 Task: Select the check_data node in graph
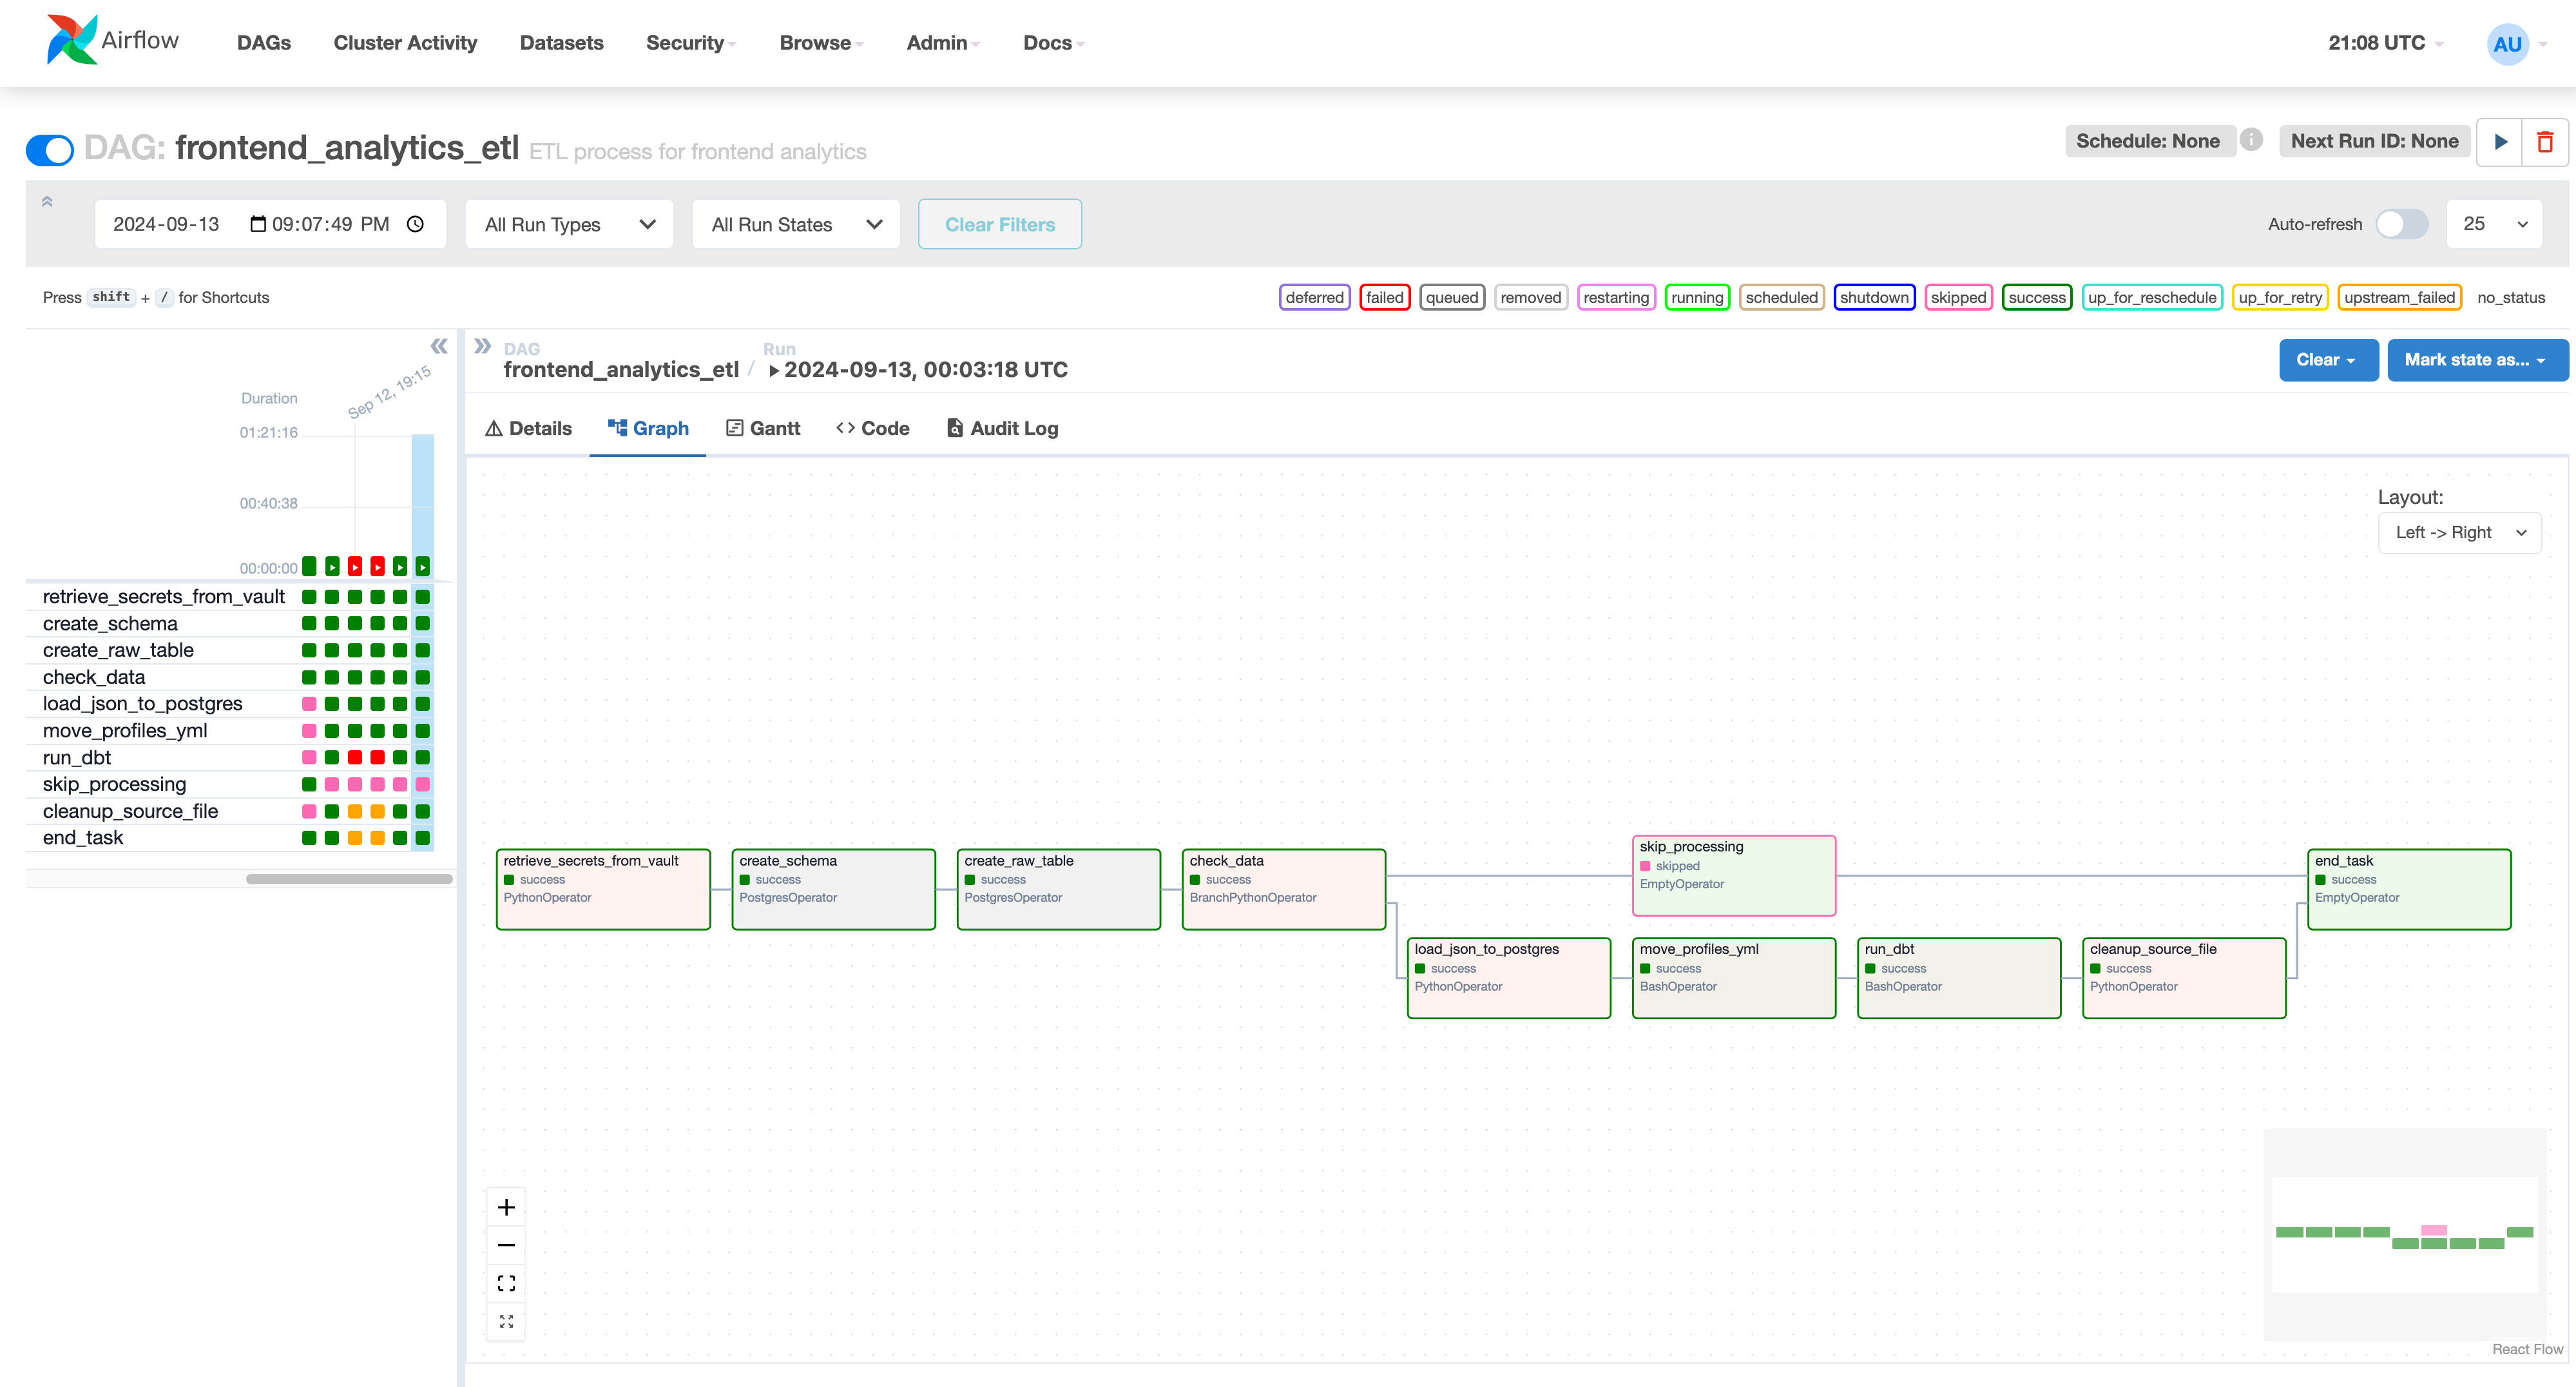coord(1283,888)
